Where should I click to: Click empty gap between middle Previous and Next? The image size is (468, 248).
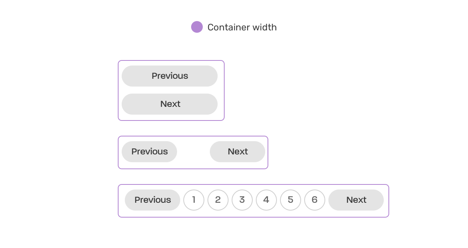[193, 152]
